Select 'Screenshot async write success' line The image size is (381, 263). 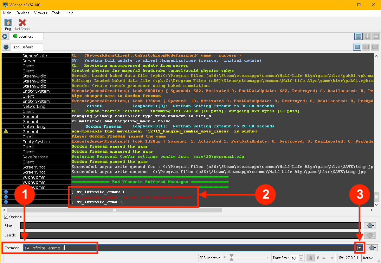point(218,172)
